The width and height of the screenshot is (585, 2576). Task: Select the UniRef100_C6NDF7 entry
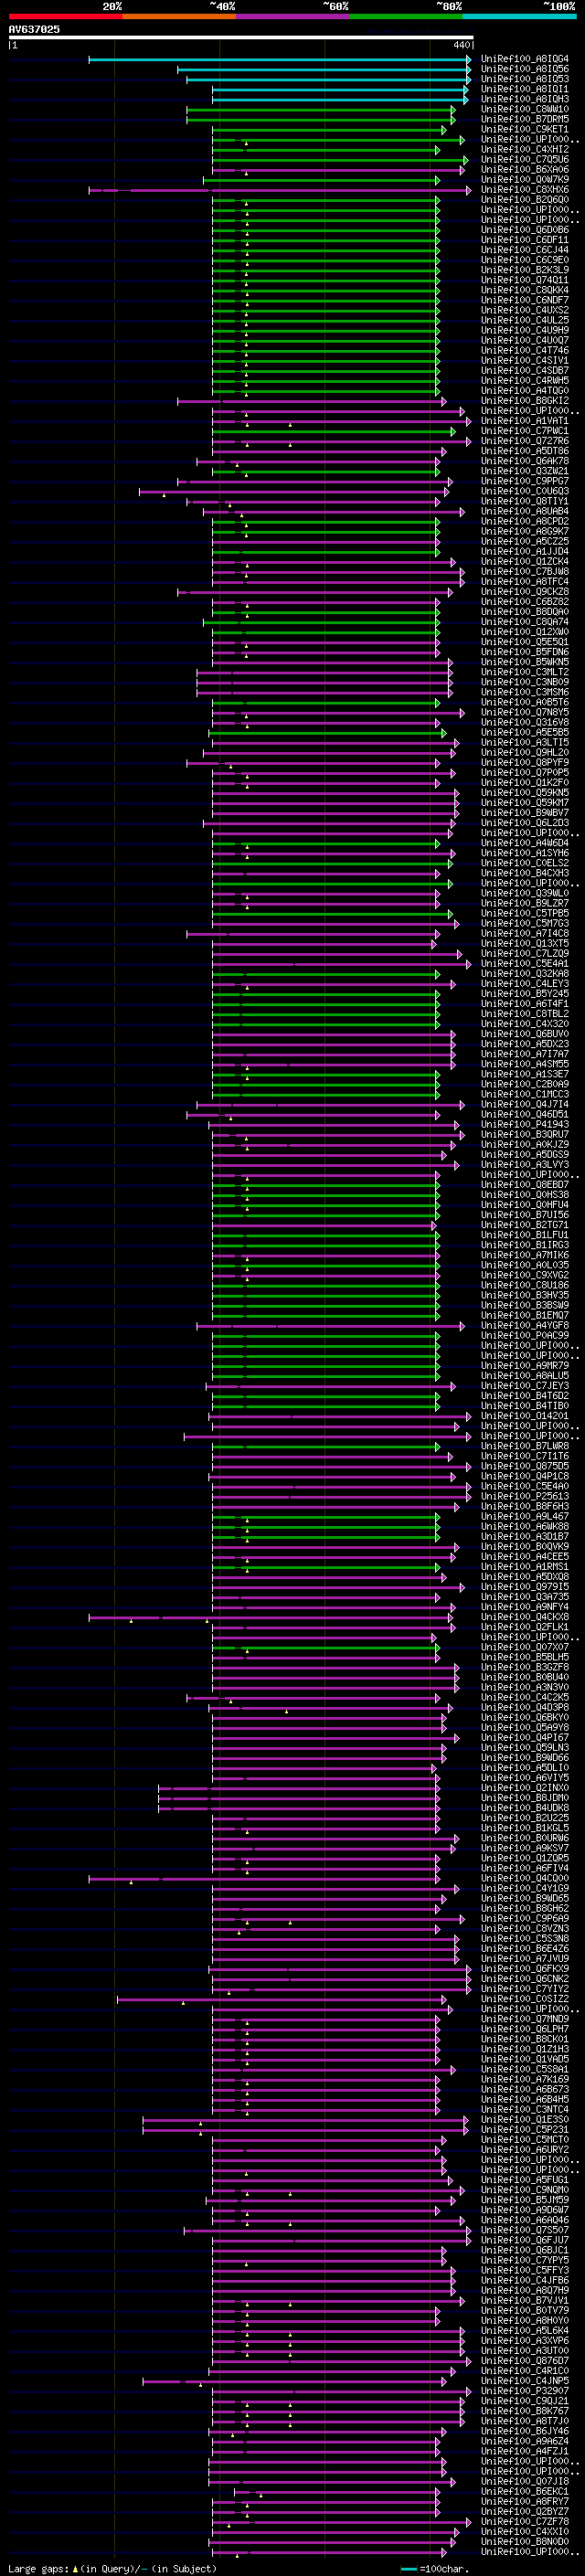point(525,300)
